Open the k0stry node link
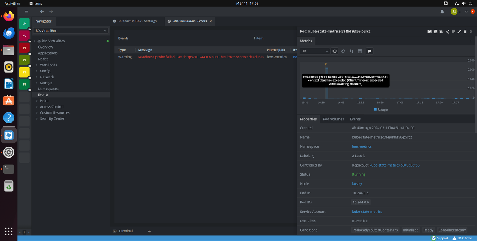The image size is (477, 241). click(357, 184)
